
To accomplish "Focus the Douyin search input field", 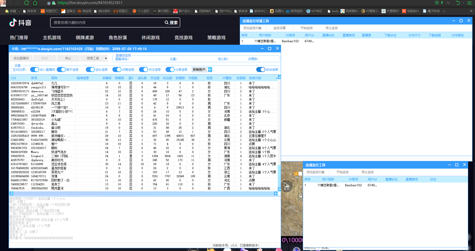I will point(106,22).
